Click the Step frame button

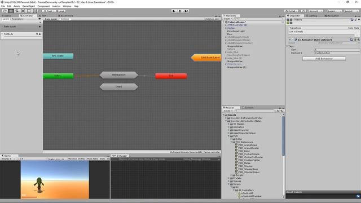[186, 11]
